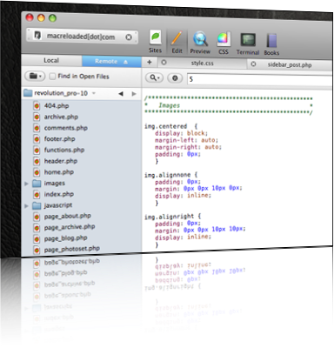The width and height of the screenshot is (334, 348).
Task: Click the yellow minimize window button
Action: click(x=41, y=18)
